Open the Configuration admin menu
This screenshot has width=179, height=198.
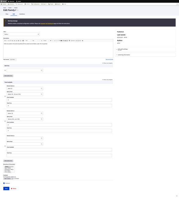(x=36, y=4)
